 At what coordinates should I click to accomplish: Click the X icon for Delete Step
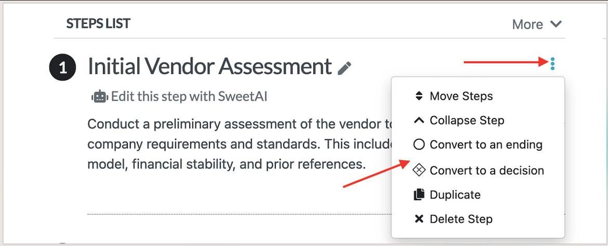[419, 220]
